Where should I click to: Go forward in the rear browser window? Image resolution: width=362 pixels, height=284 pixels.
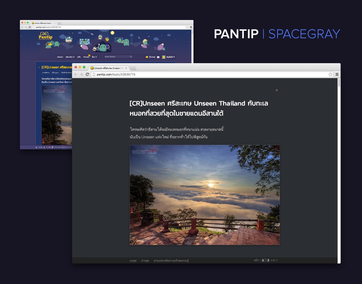point(26,27)
